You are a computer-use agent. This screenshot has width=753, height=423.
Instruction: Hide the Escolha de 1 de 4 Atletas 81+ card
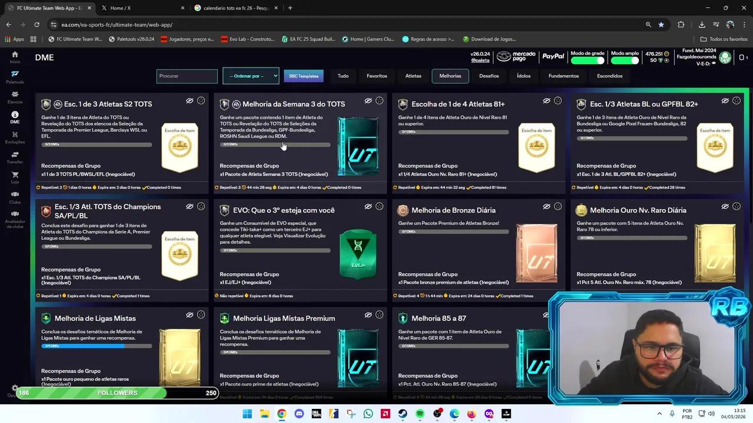(x=547, y=100)
